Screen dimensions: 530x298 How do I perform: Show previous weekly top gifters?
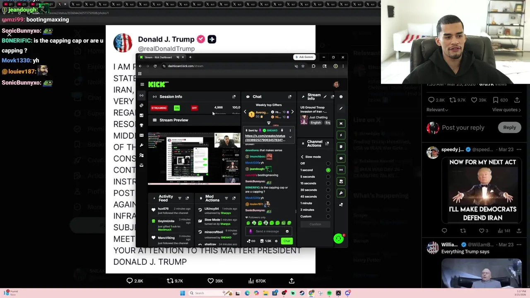pos(245,112)
